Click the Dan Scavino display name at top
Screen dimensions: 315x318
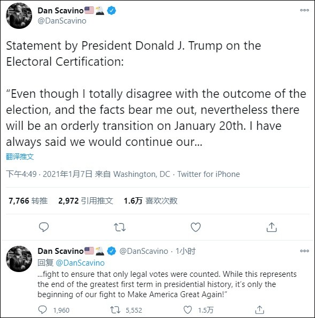[60, 11]
